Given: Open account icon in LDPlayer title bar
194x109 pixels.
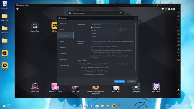Looking at the screenshot, I should (158, 5).
